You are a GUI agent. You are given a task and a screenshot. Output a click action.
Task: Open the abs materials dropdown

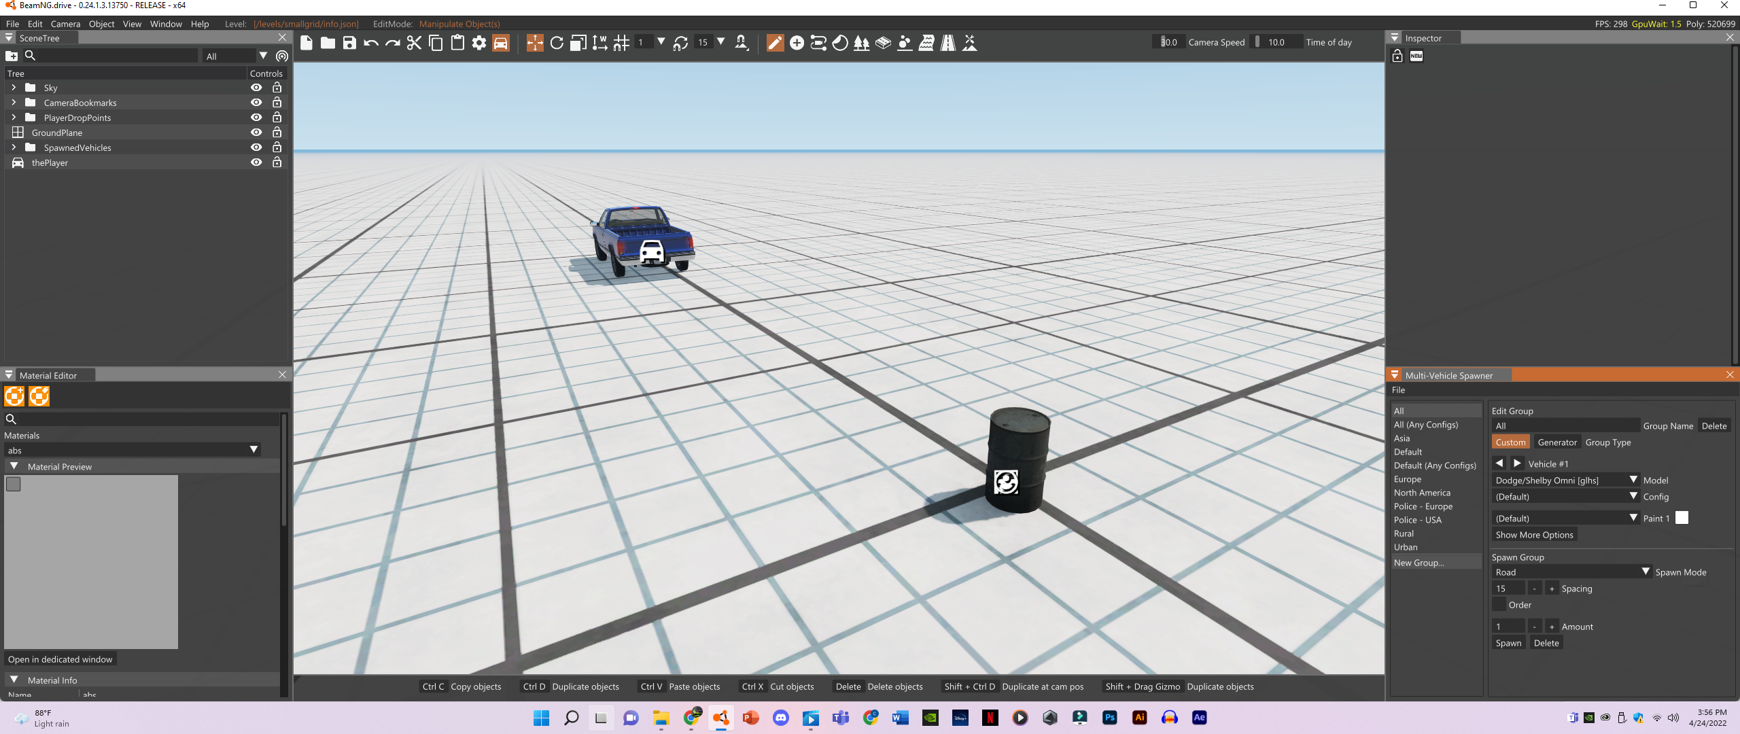point(133,450)
